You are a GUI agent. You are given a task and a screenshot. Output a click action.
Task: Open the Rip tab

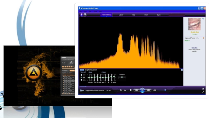(134, 15)
